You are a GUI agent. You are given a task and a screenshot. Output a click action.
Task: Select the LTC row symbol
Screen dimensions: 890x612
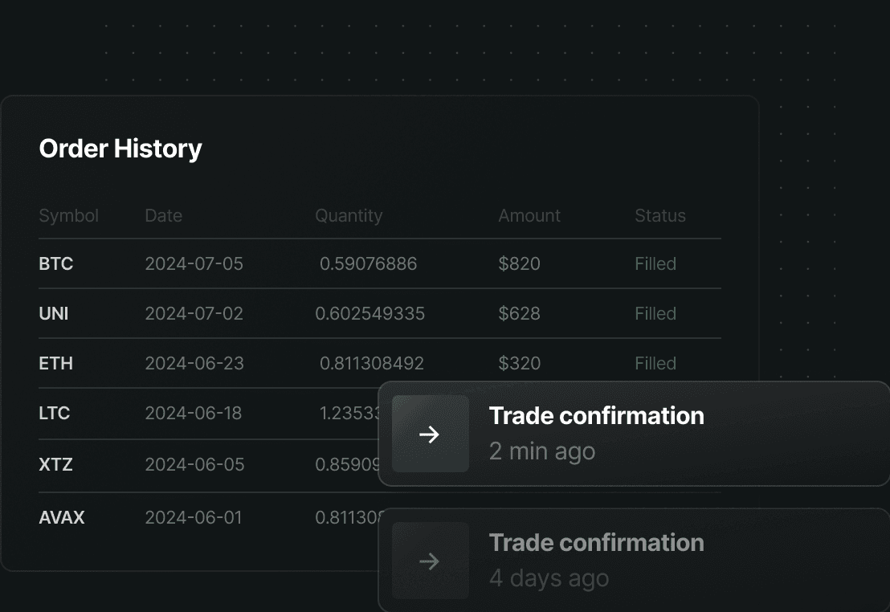click(x=55, y=413)
